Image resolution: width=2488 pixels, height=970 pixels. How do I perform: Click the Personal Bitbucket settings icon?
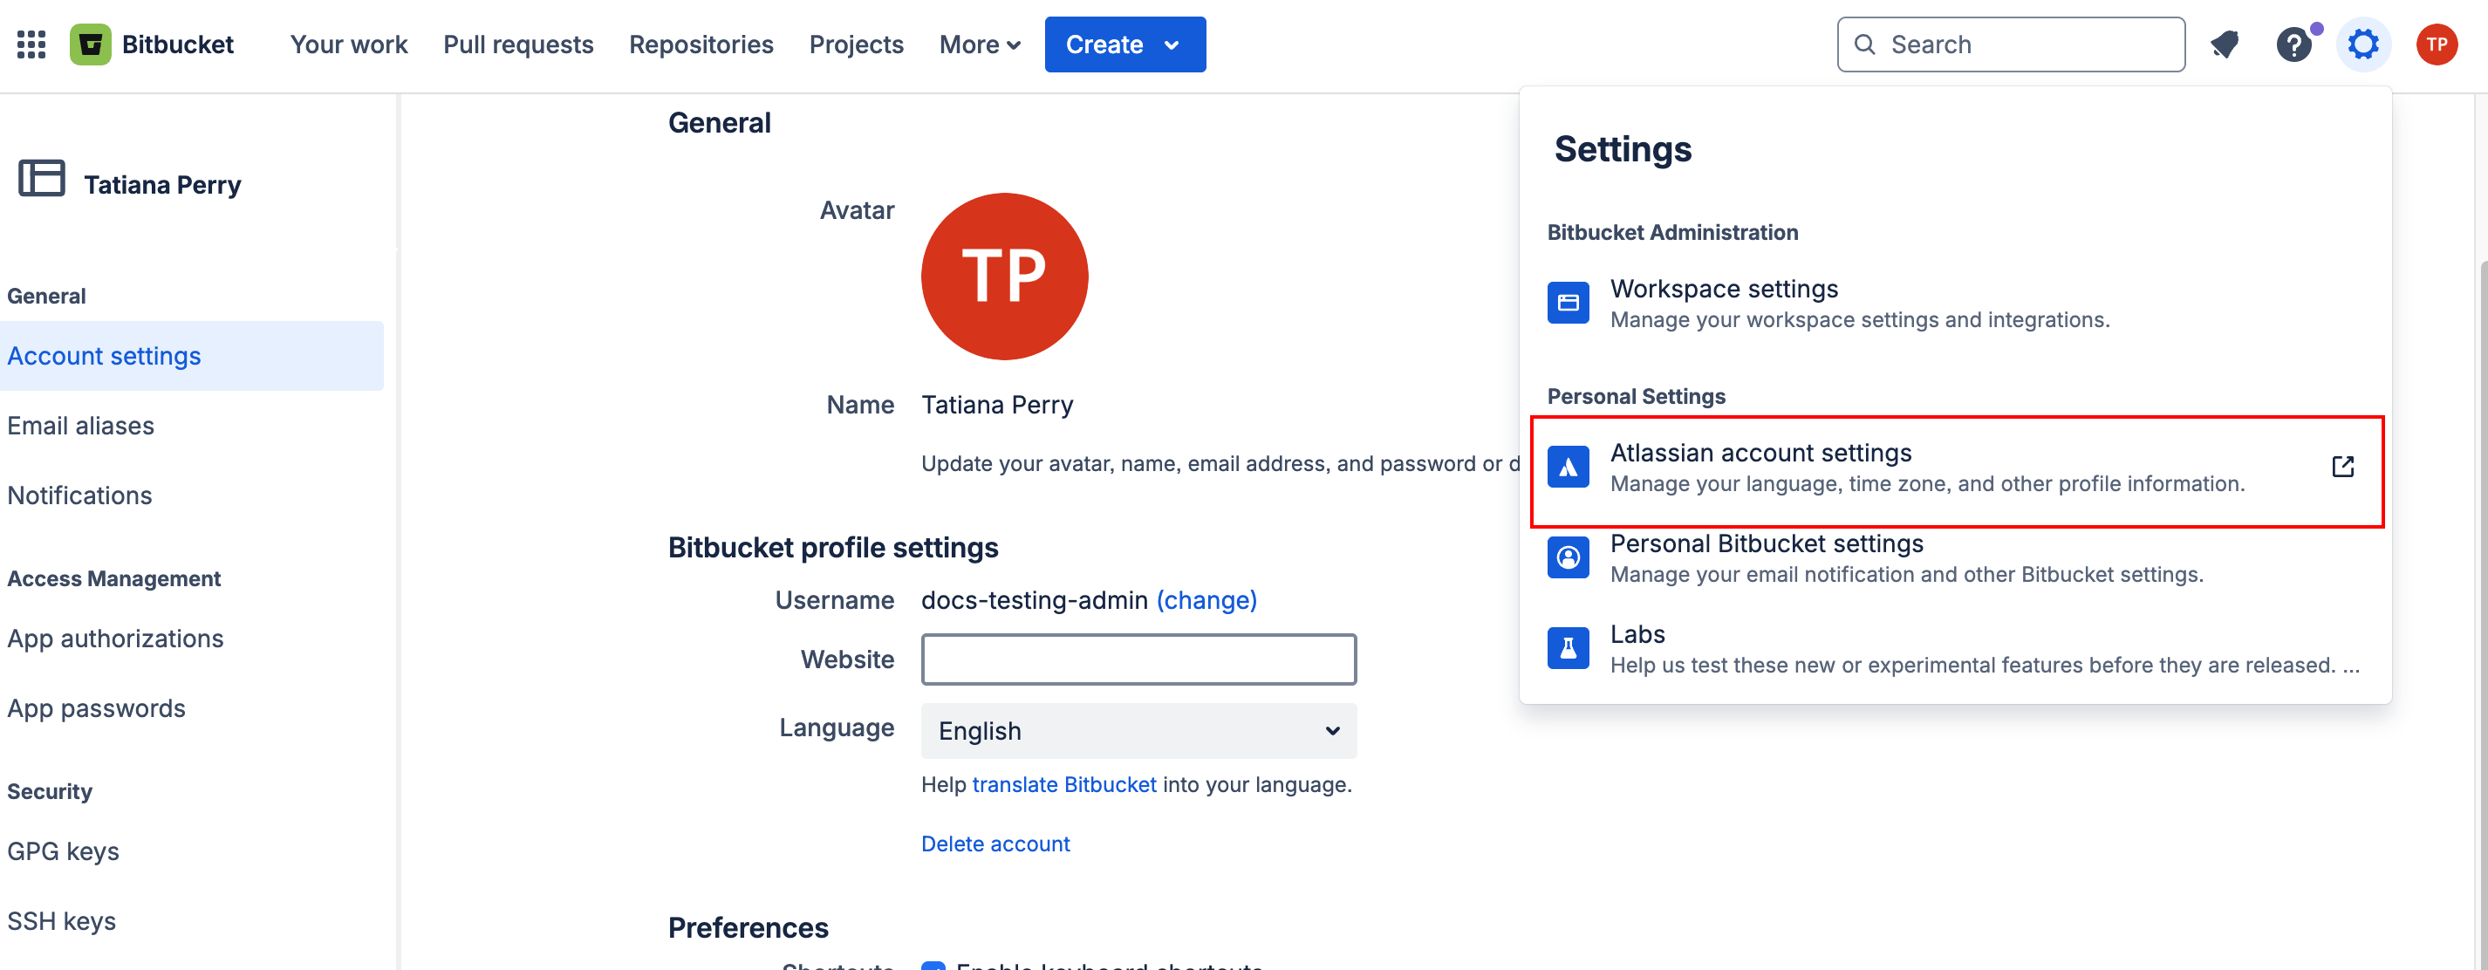1568,557
